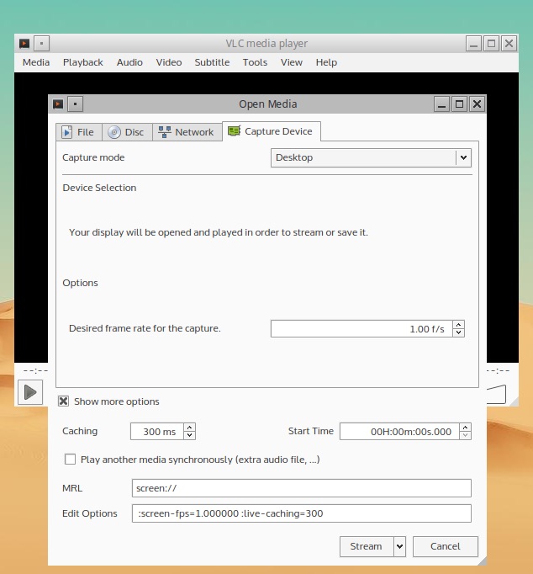This screenshot has height=574, width=533.
Task: Decrease the Caching value
Action: 189,436
